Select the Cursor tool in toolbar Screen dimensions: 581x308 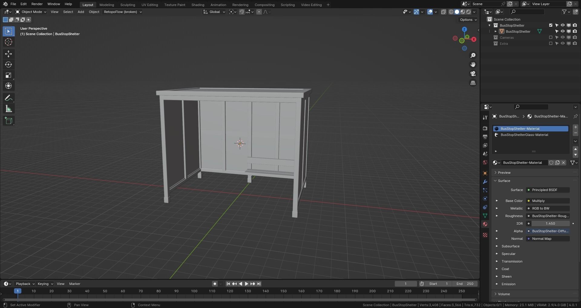(8, 42)
